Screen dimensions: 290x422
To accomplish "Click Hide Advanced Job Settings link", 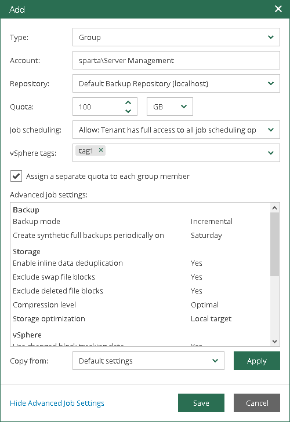I will (57, 403).
